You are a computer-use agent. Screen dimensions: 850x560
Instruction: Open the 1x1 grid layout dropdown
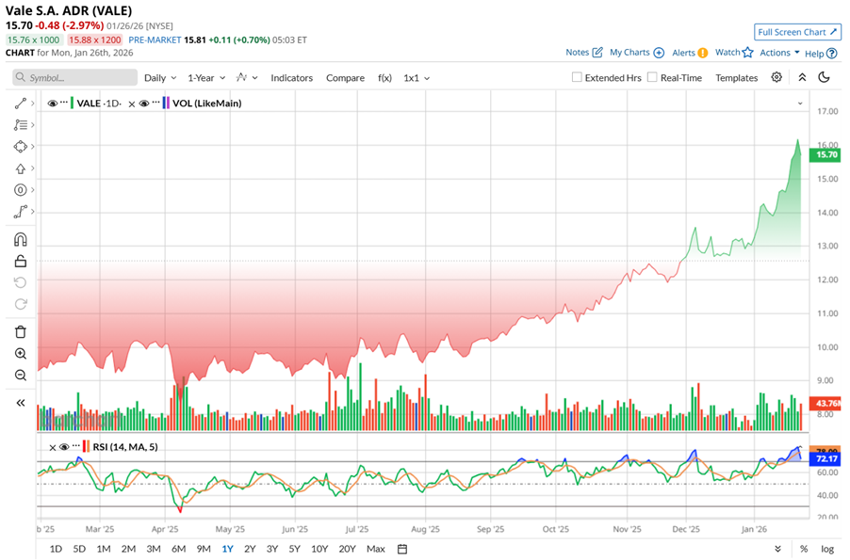click(417, 77)
